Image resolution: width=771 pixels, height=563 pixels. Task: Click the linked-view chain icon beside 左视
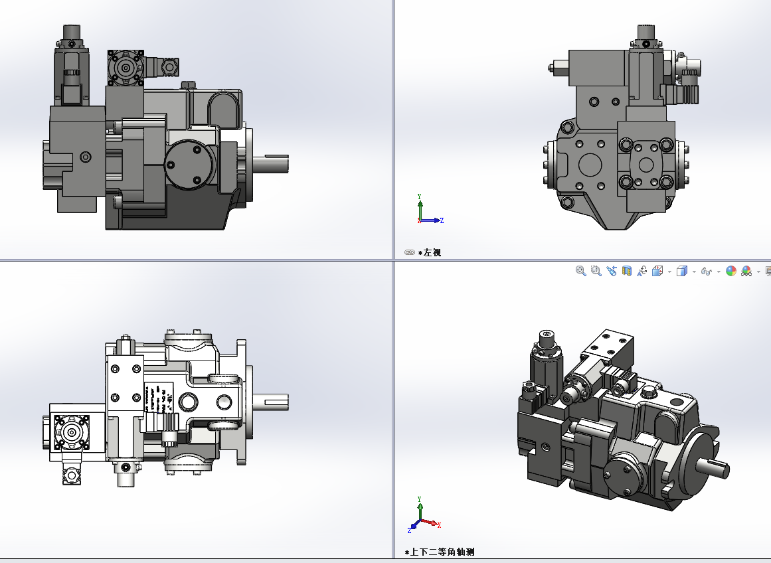pyautogui.click(x=410, y=252)
